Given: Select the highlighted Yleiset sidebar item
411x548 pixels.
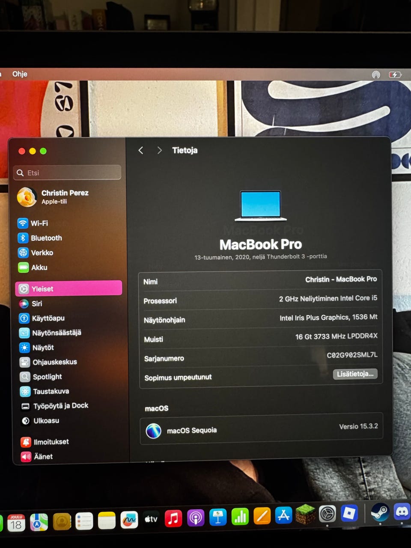Looking at the screenshot, I should coord(68,289).
